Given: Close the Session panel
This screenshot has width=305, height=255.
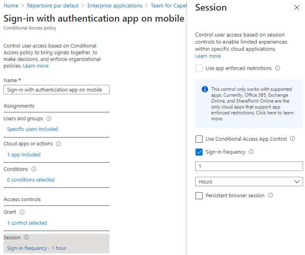Looking at the screenshot, I should coord(296,8).
